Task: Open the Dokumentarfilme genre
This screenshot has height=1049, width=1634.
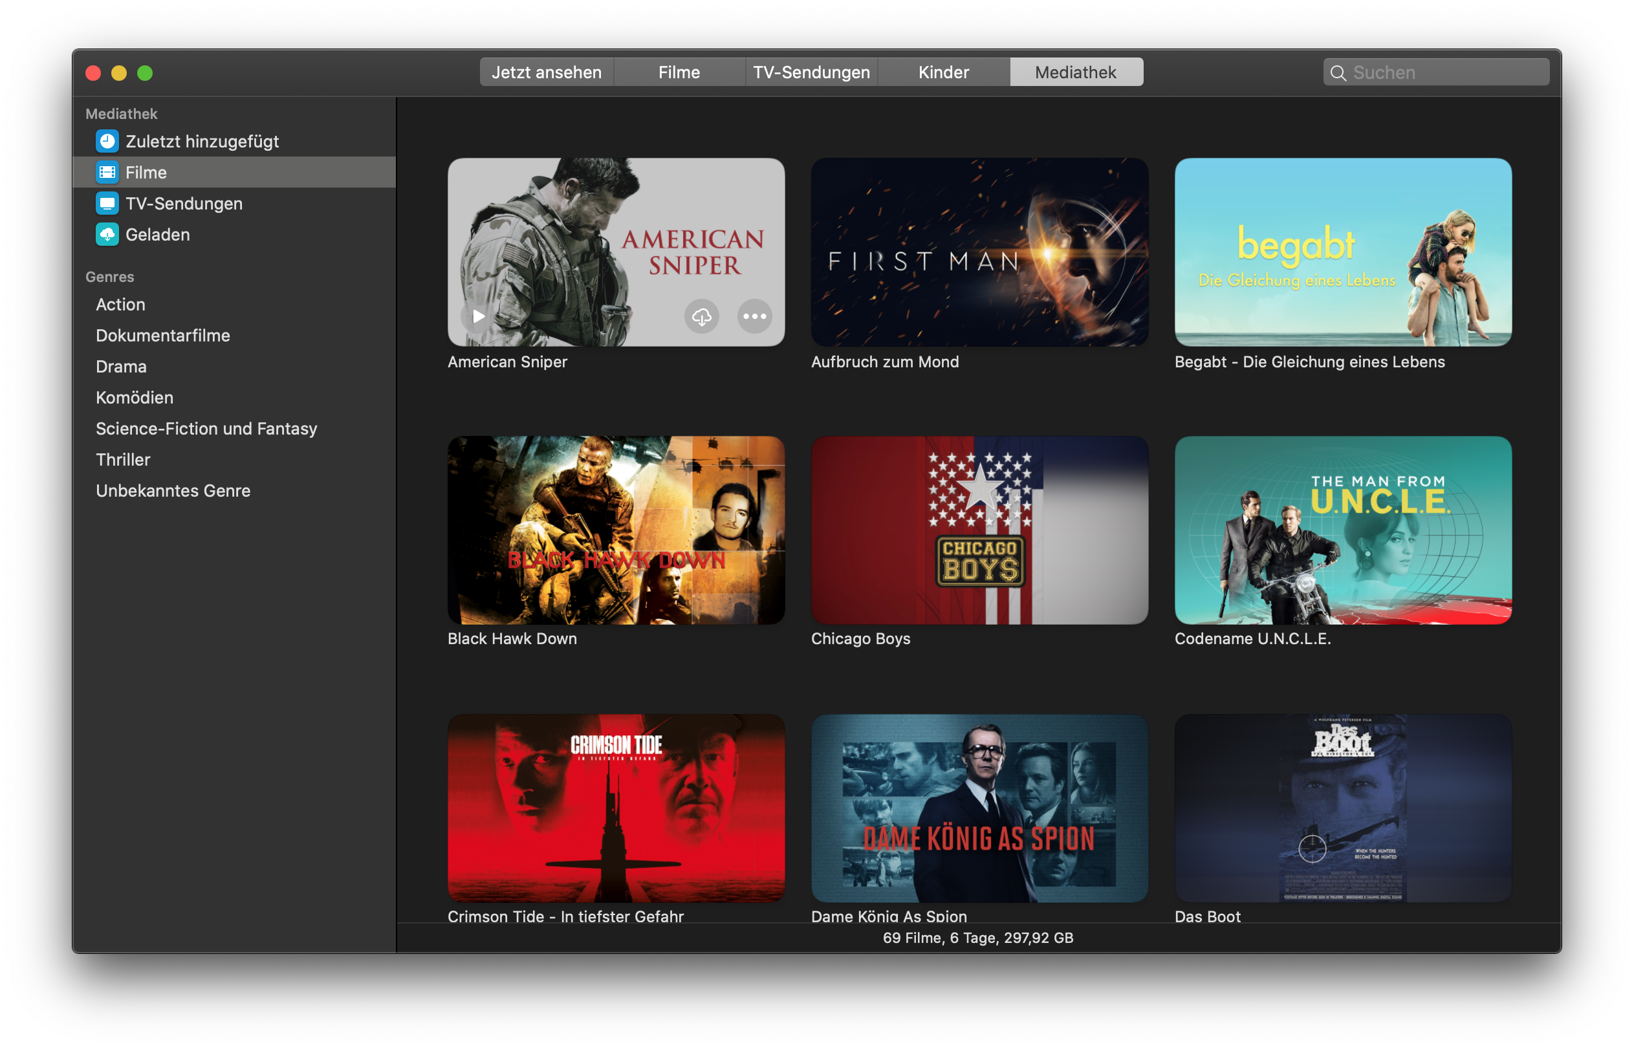Action: 163,335
